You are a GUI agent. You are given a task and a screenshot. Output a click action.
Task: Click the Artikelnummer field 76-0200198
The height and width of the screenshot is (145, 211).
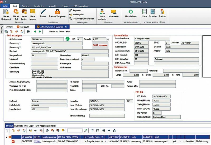tap(47, 39)
